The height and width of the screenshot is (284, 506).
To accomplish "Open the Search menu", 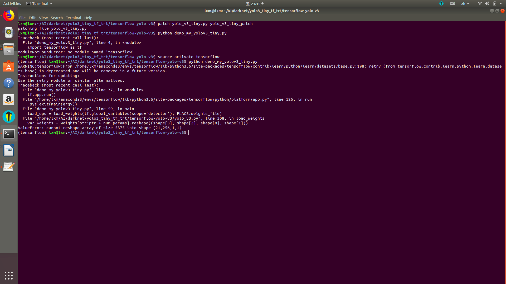I will pos(57,18).
